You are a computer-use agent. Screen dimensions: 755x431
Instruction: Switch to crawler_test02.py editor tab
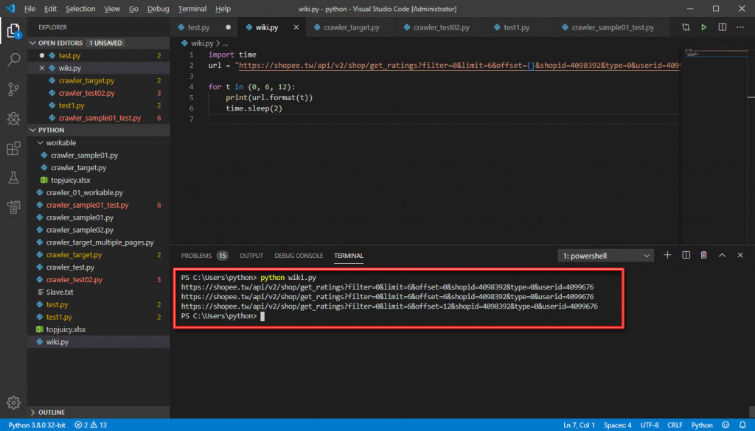[x=441, y=27]
